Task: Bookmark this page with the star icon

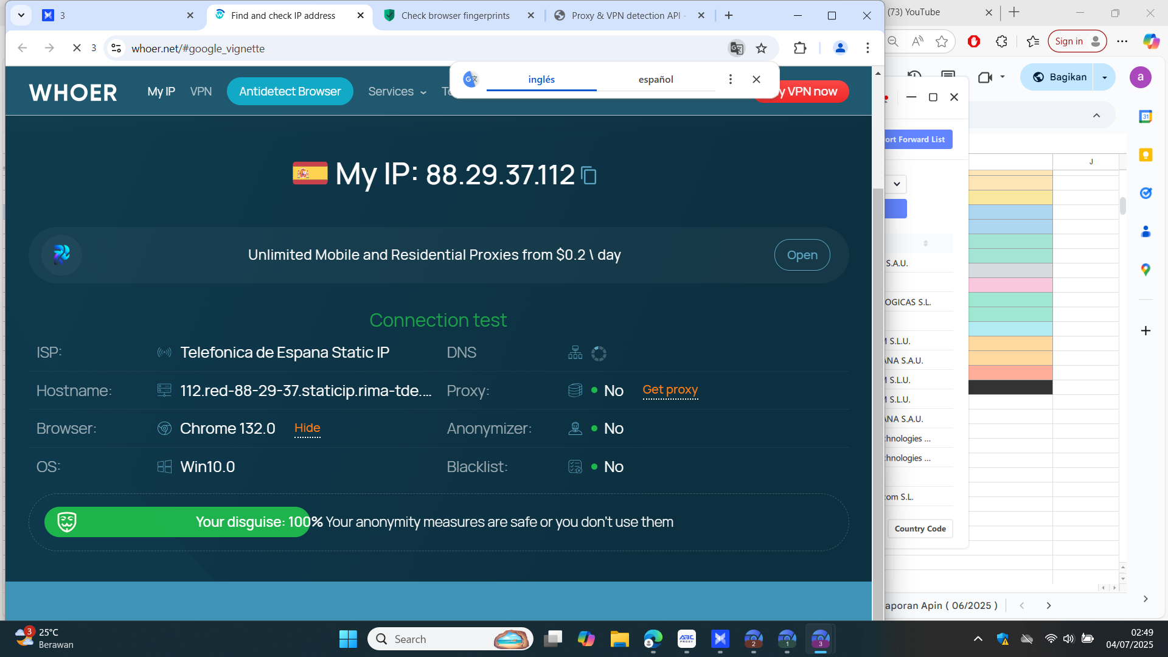Action: (x=761, y=48)
